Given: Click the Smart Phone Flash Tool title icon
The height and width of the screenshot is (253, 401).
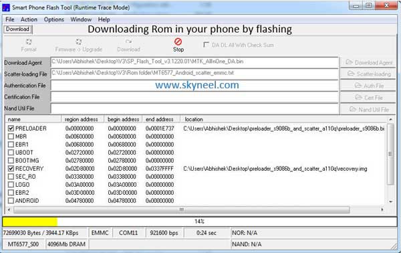Looking at the screenshot, I should [x=6, y=7].
